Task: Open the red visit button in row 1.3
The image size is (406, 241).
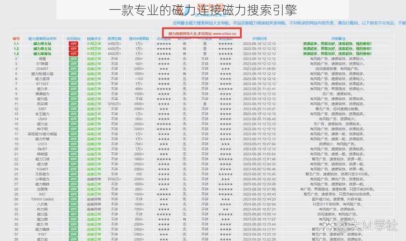Action: [x=73, y=54]
